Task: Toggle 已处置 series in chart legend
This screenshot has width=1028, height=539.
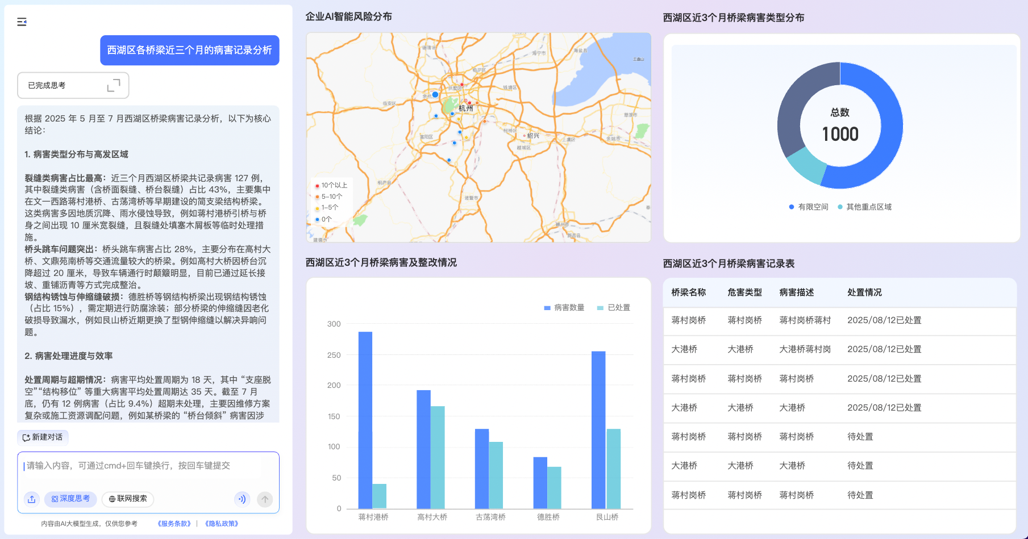Action: coord(613,307)
